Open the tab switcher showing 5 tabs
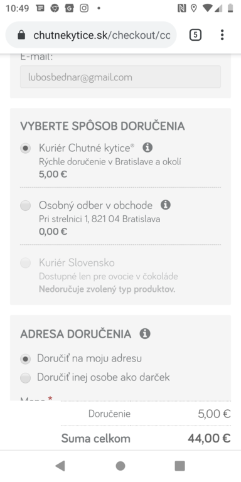The height and width of the screenshot is (482, 241). (x=195, y=35)
